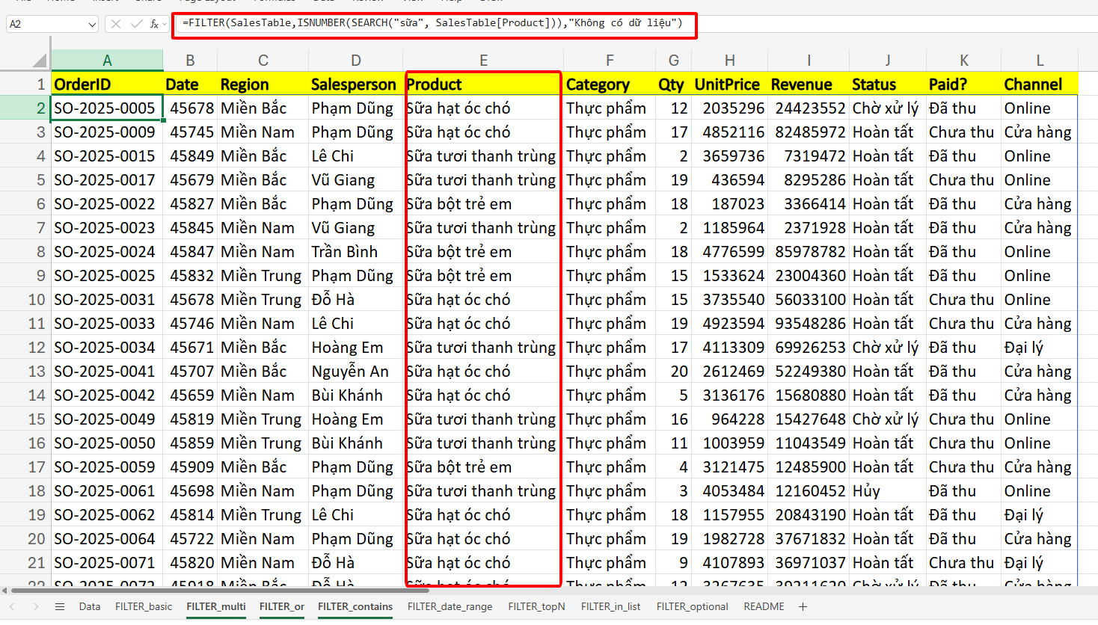The width and height of the screenshot is (1098, 625).
Task: Click unit price value 436594
Action: point(729,180)
